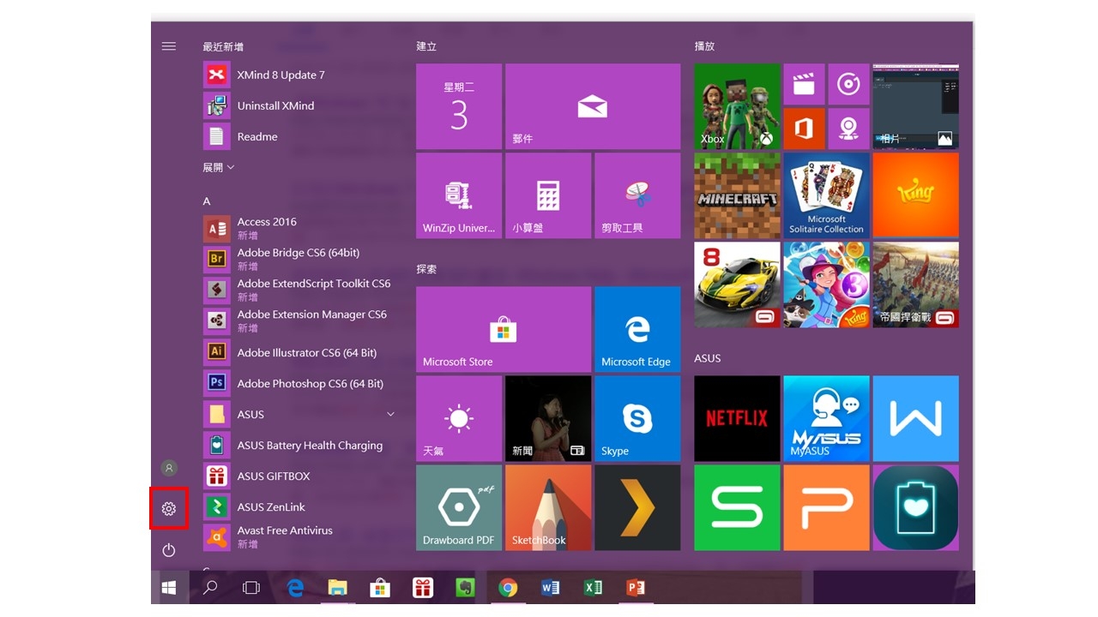Open ASUS GIFTBOX from app list

click(298, 476)
